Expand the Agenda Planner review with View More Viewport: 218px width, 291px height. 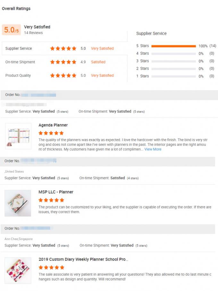153,149
